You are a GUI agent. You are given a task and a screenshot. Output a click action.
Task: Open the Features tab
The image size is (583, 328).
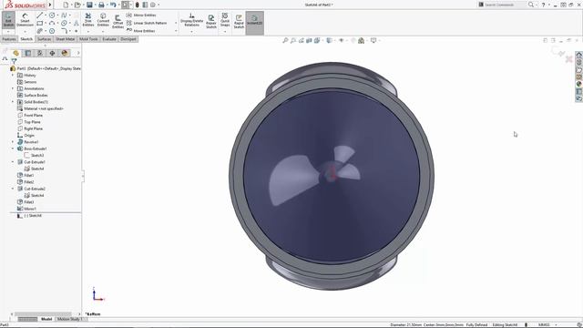point(9,39)
